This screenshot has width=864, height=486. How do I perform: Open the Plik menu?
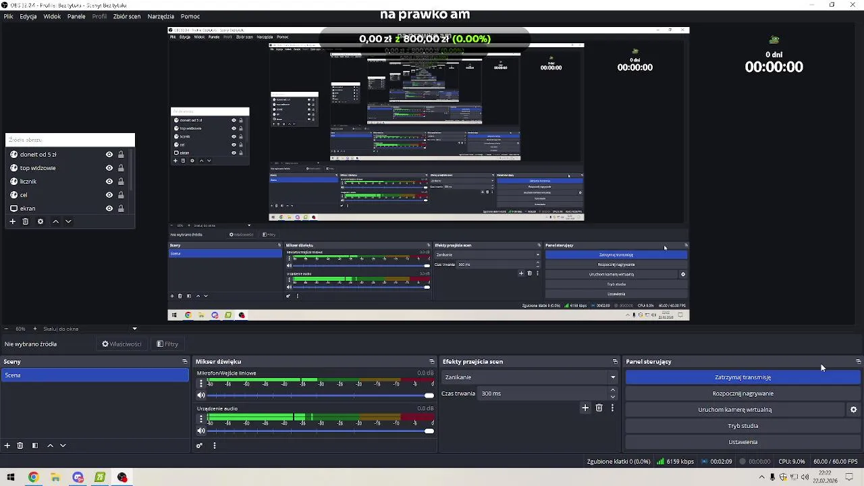pyautogui.click(x=9, y=16)
